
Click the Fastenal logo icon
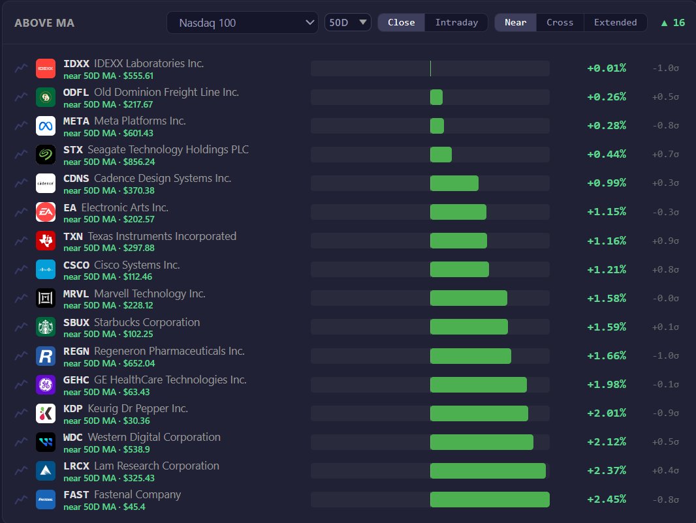point(46,500)
